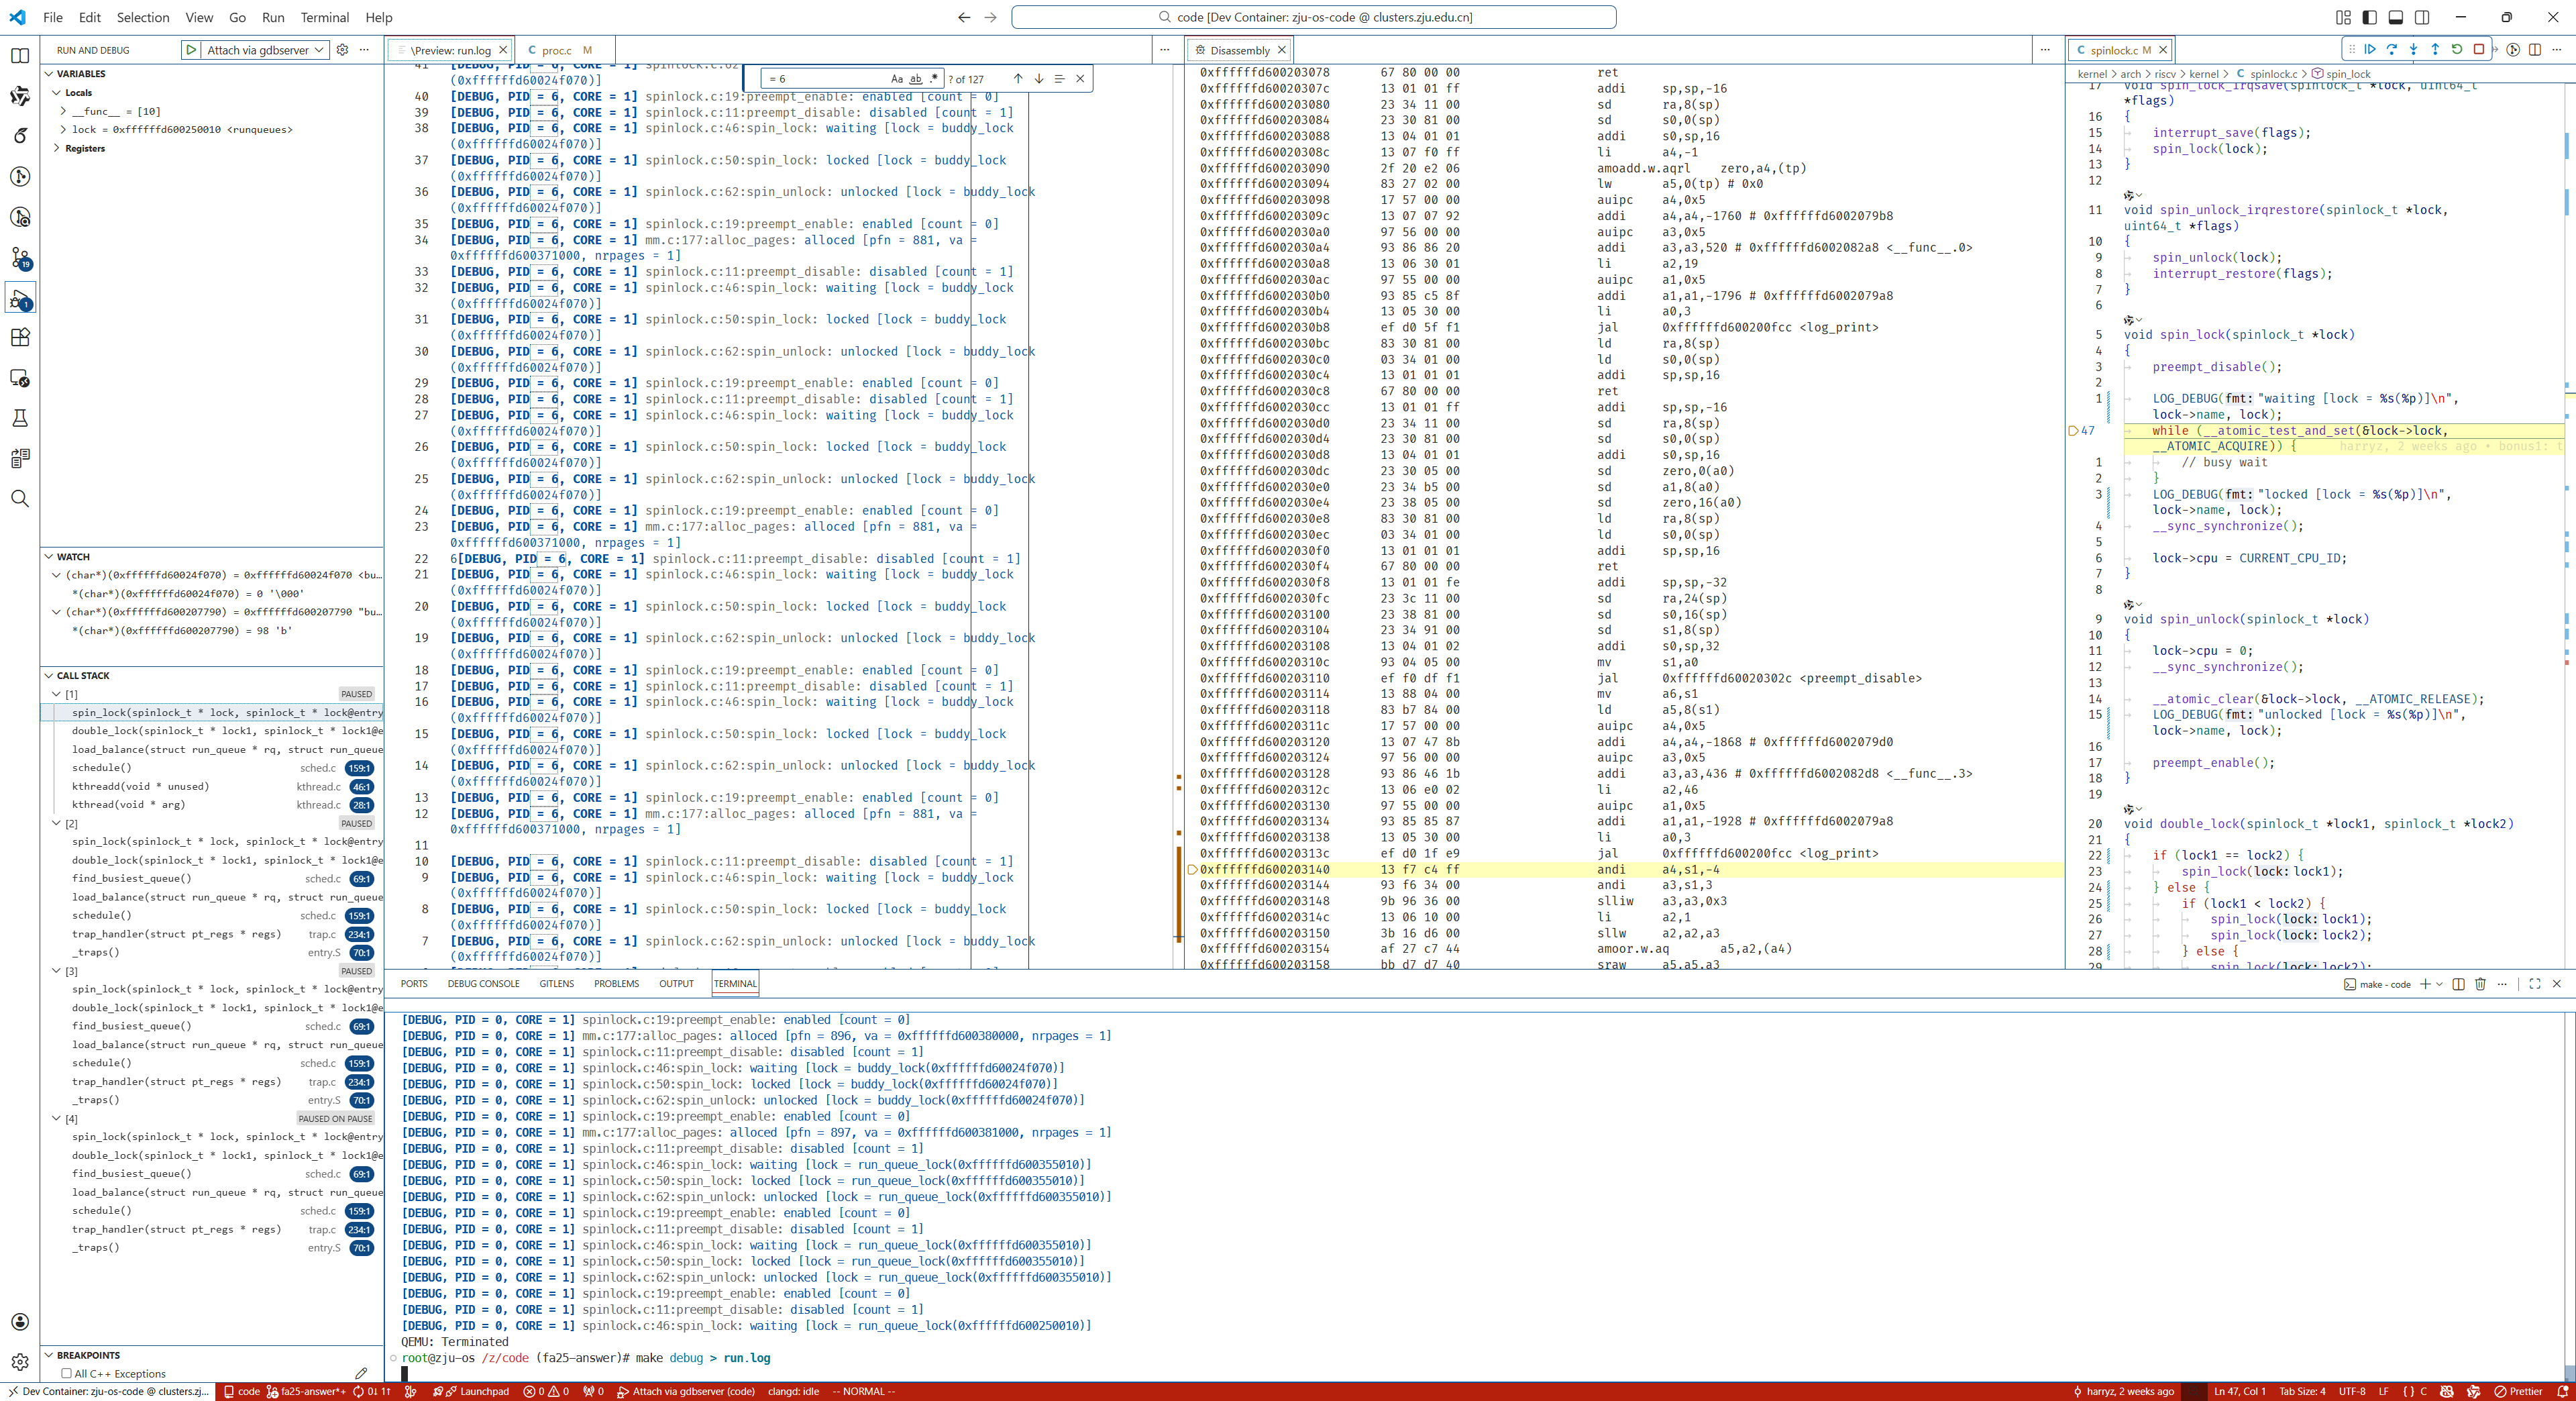
Task: Click the Prettier status bar button
Action: (2518, 1391)
